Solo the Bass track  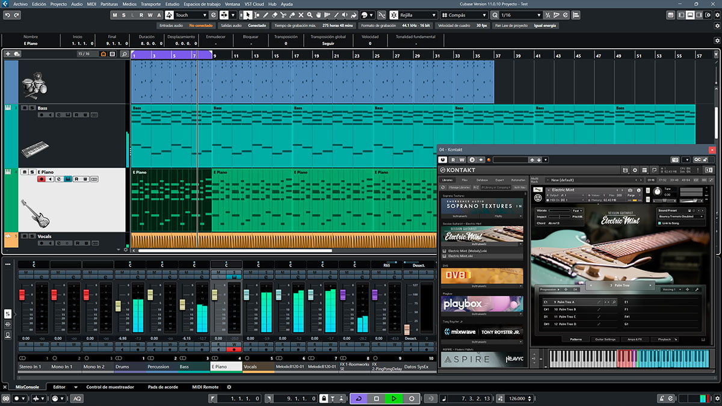click(31, 108)
